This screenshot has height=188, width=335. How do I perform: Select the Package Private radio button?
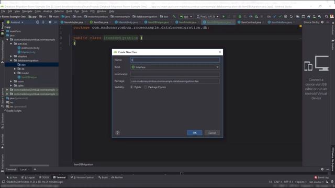tap(146, 87)
